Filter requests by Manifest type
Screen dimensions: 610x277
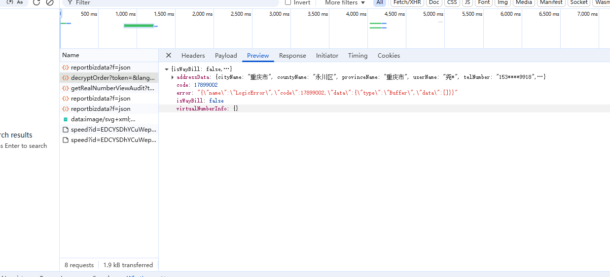[x=551, y=2]
